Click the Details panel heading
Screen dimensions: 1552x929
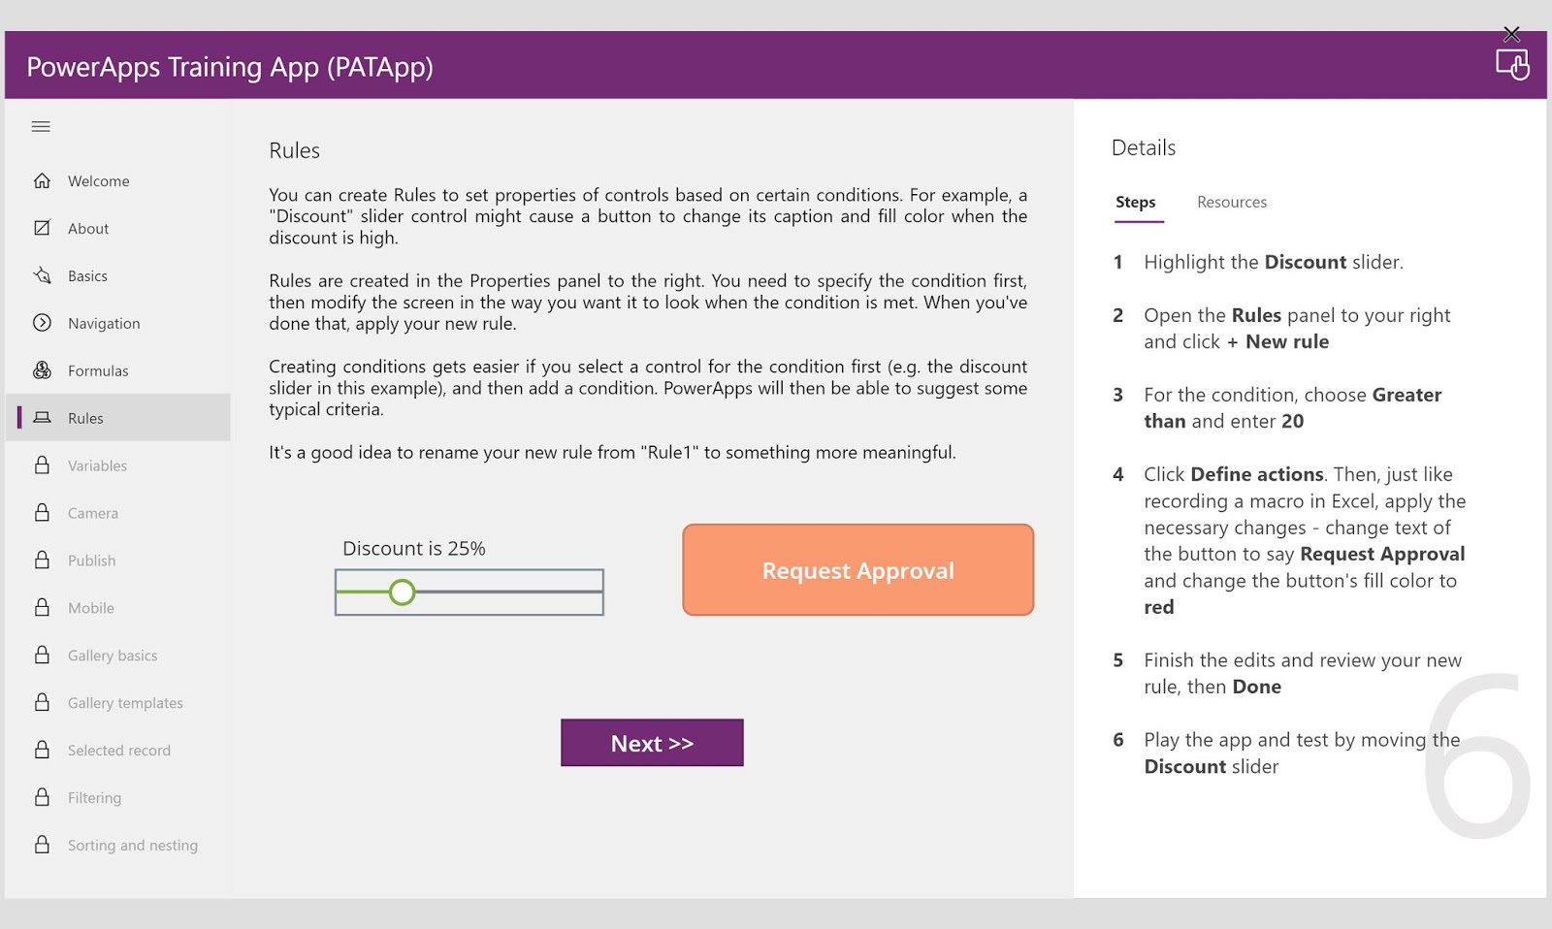pos(1144,148)
